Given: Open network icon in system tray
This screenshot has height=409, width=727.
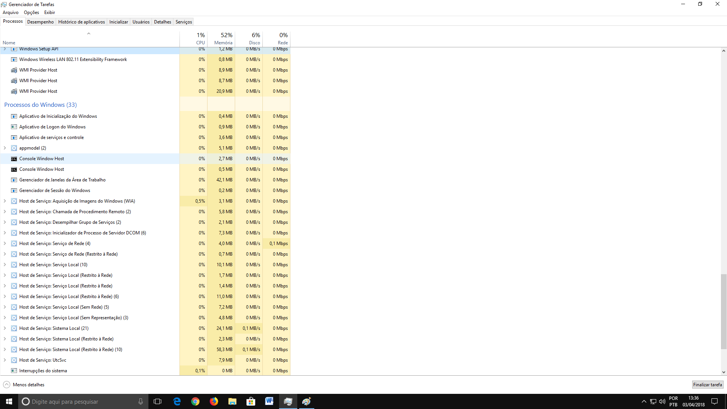Looking at the screenshot, I should [x=653, y=401].
